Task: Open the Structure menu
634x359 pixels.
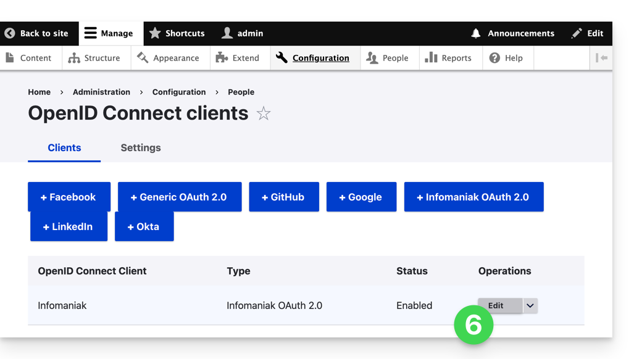Action: (x=96, y=58)
